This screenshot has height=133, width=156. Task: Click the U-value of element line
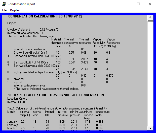pyautogui.click(x=33, y=30)
